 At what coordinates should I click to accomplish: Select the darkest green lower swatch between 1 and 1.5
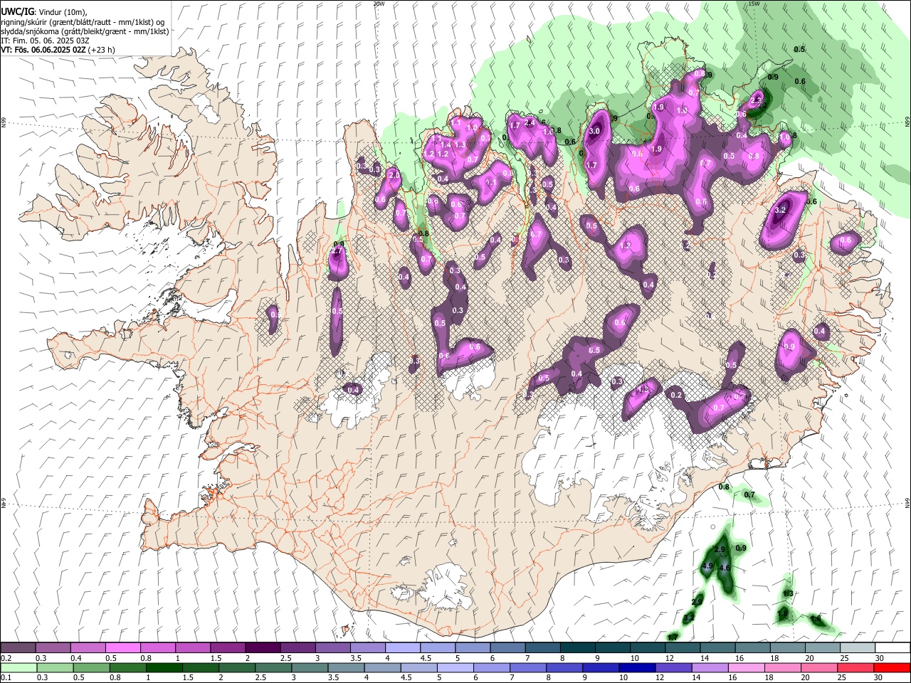click(x=164, y=667)
